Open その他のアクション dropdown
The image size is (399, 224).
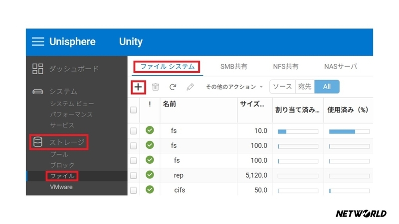pos(234,87)
